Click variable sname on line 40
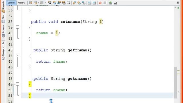The image size is (183, 103). pos(42,33)
